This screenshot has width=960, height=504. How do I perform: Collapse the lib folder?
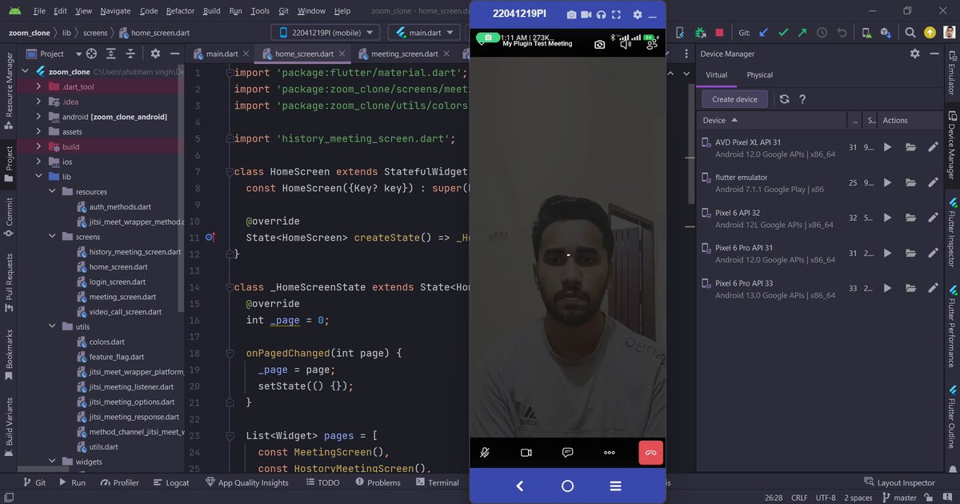tap(38, 177)
